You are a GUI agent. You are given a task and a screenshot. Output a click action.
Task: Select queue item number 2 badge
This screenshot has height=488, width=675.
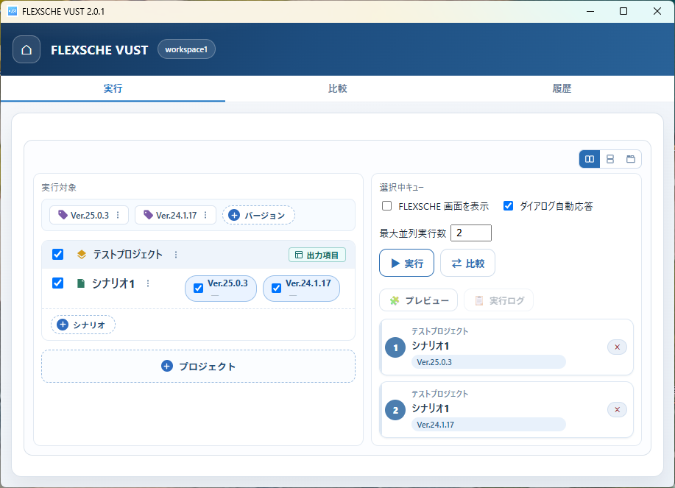click(x=395, y=410)
